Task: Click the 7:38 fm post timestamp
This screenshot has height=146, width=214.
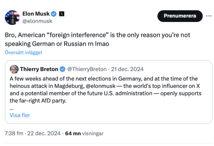Action: (x=14, y=133)
